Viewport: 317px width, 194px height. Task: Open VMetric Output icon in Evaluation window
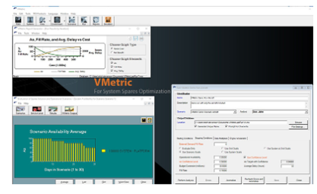pyautogui.click(x=69, y=110)
